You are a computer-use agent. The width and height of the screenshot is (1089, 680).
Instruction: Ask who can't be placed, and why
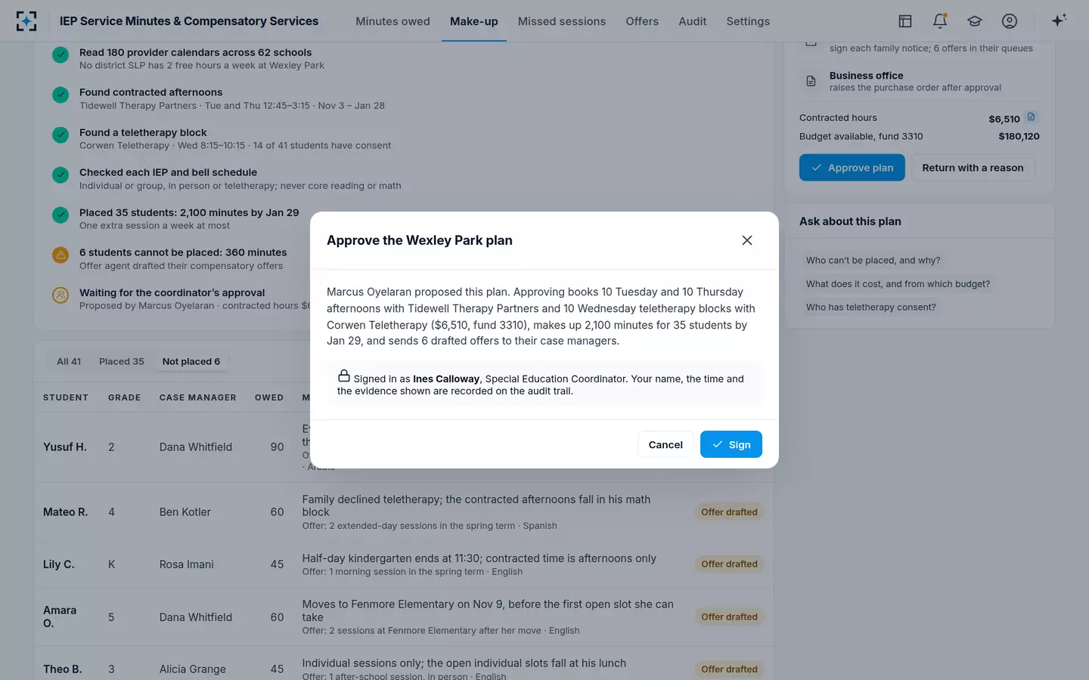click(x=873, y=260)
